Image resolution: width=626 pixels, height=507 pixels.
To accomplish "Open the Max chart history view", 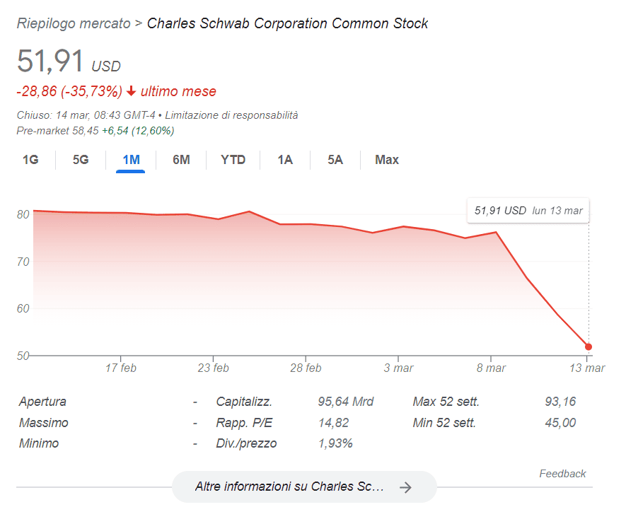I will coord(386,160).
